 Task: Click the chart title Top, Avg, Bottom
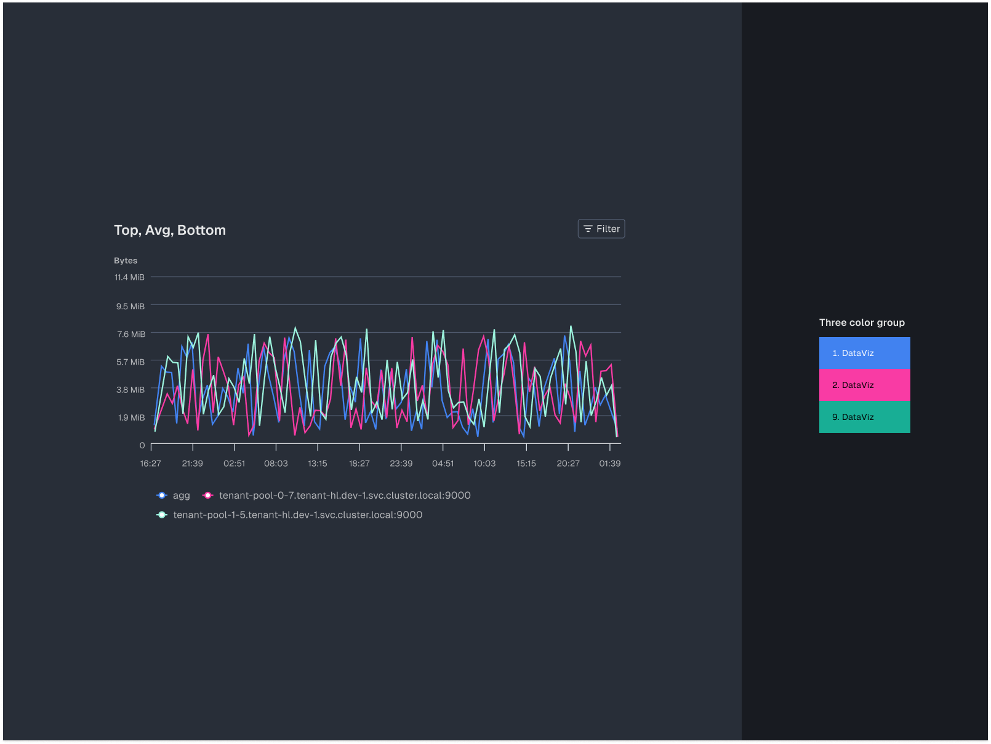point(170,230)
